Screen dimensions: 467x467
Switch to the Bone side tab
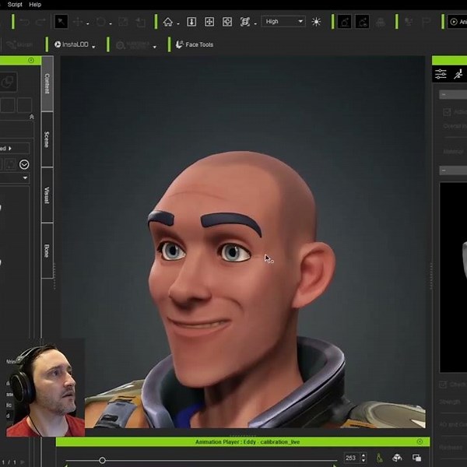(47, 251)
